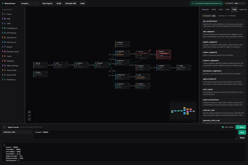Screen dimensions: 248x165
Task: Zoom out with the canvas minus icon
Action: (29, 116)
